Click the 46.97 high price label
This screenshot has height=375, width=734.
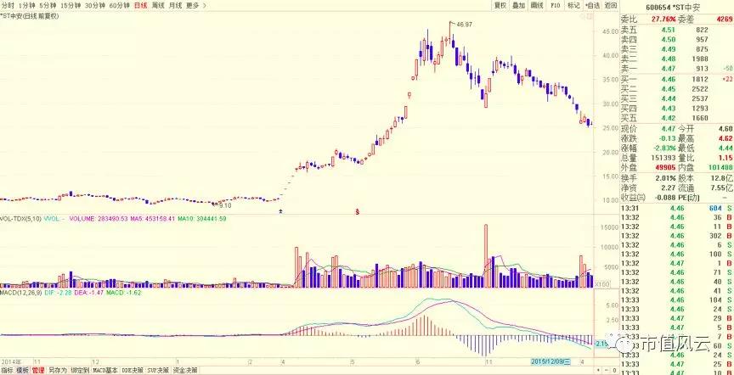[464, 24]
